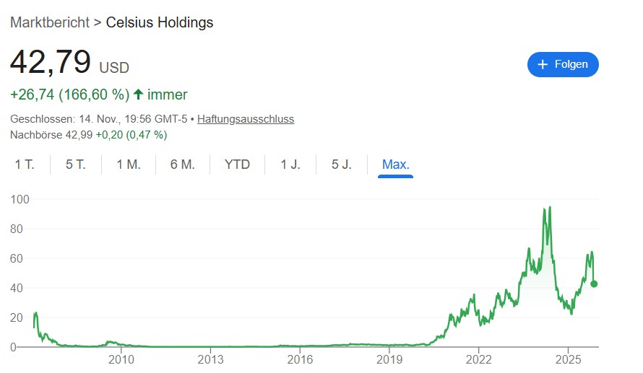Click the 2024 peak of price line

550,208
